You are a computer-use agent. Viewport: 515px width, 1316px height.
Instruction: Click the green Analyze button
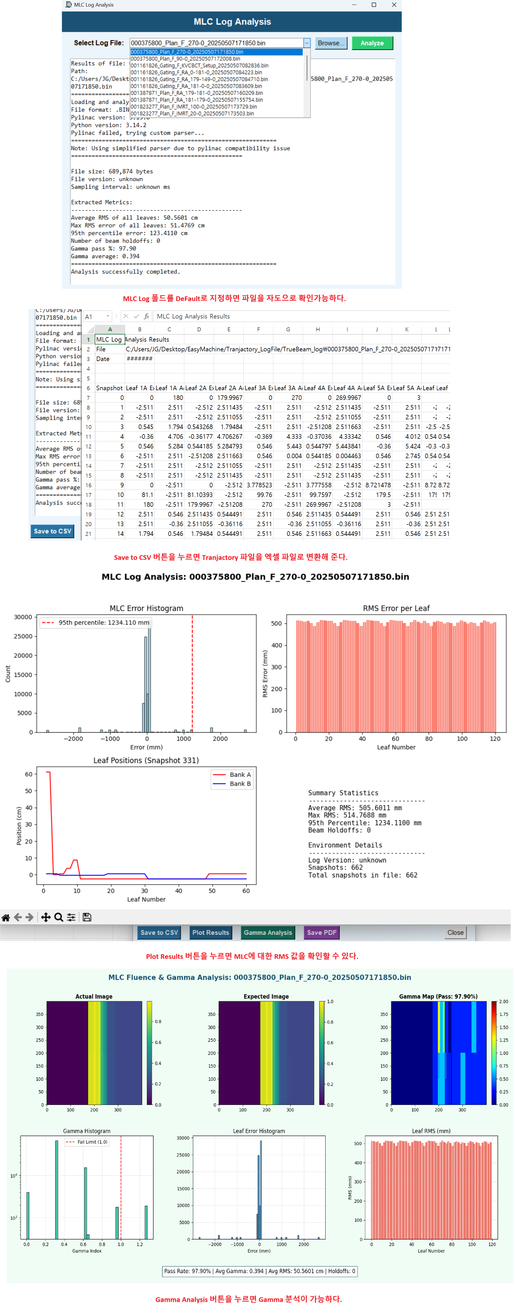tap(372, 43)
